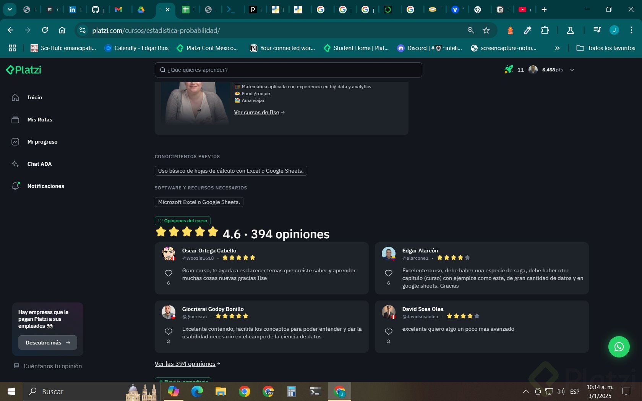Open the user avatar in Platzi header

(x=533, y=70)
